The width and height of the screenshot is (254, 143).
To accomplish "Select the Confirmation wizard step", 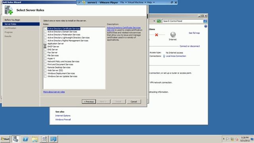I will (x=10, y=28).
